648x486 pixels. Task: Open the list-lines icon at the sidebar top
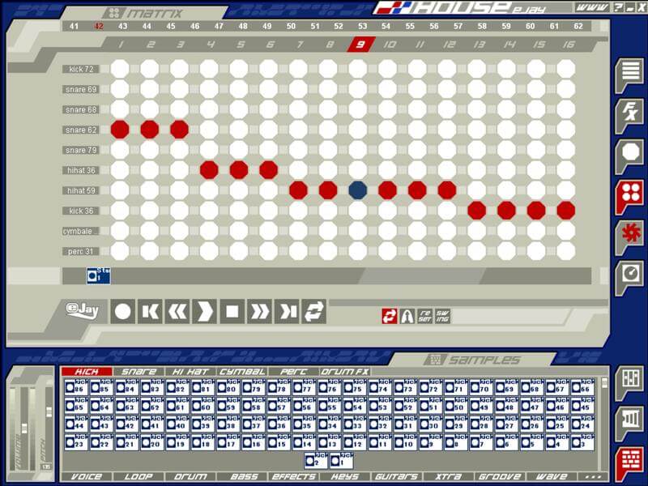pos(628,73)
